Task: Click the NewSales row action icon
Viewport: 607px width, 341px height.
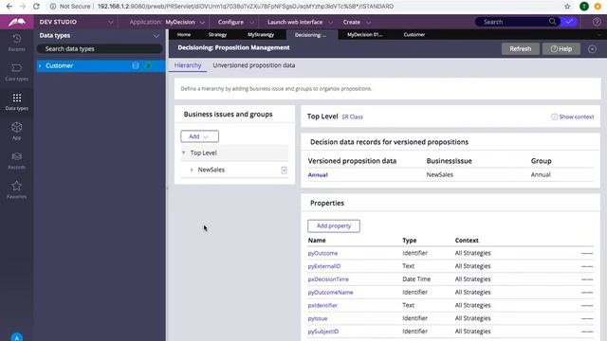Action: click(284, 170)
